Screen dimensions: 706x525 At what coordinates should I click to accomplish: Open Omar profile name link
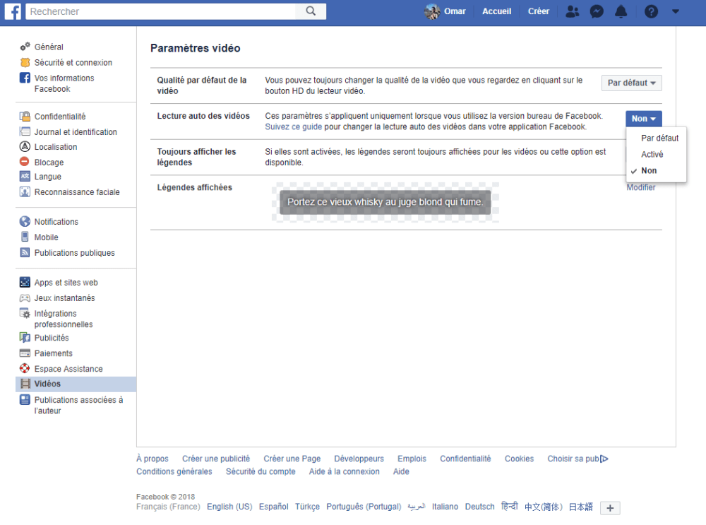pos(455,11)
